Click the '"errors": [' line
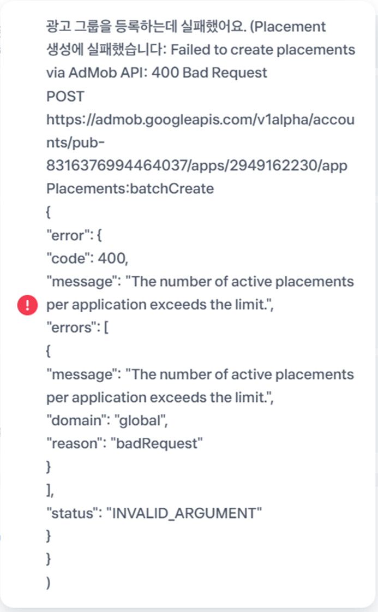Viewport: 378px width, 612px height. coord(77,328)
